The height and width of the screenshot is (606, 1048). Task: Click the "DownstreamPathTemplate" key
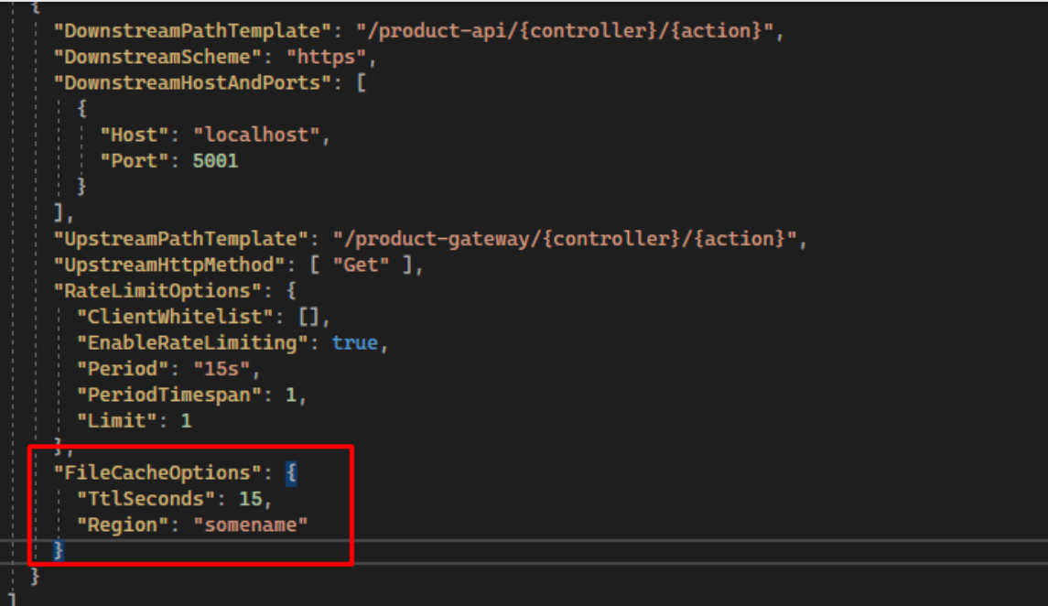(x=192, y=31)
